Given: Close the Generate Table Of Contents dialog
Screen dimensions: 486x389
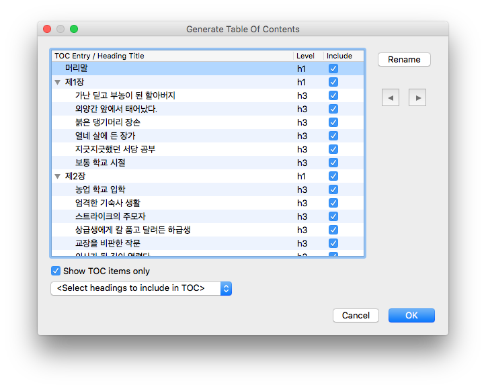Looking at the screenshot, I should [x=47, y=29].
